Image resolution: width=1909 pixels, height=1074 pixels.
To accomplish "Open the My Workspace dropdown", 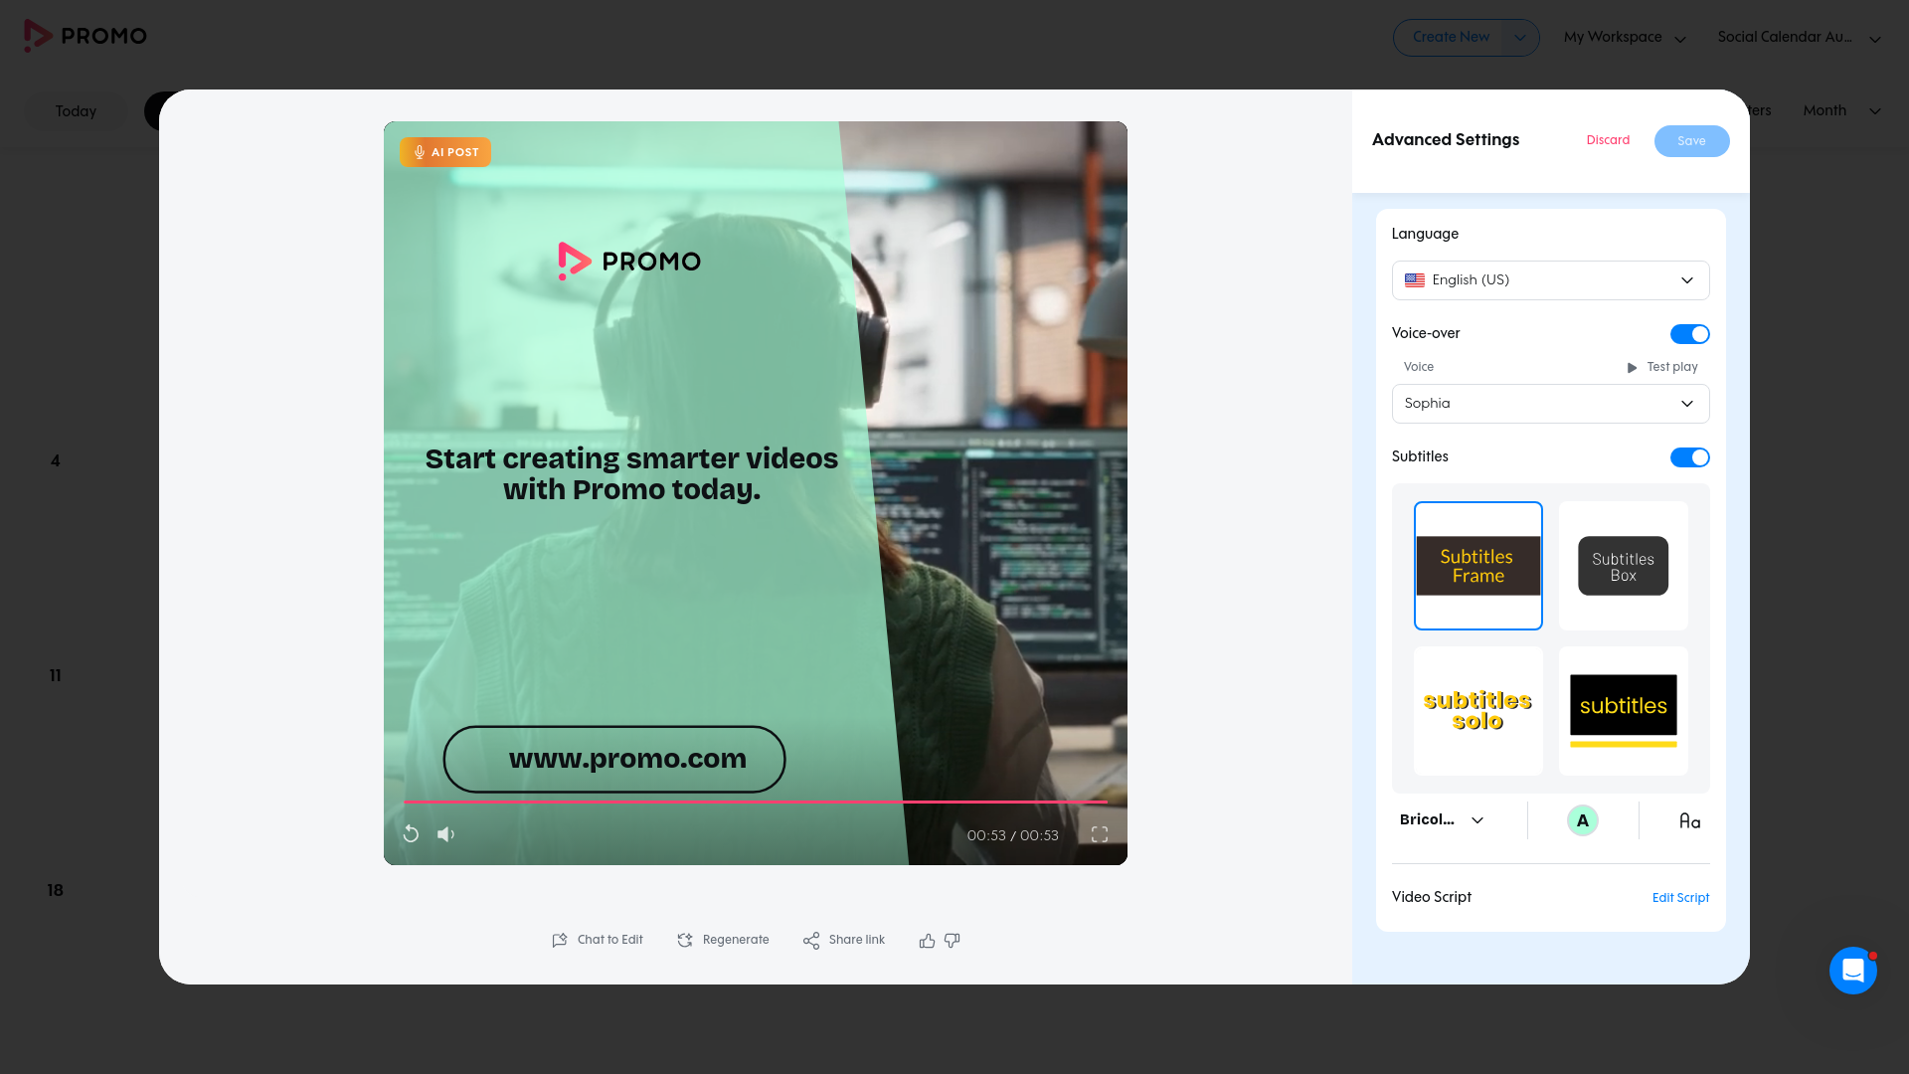I will coord(1625,38).
